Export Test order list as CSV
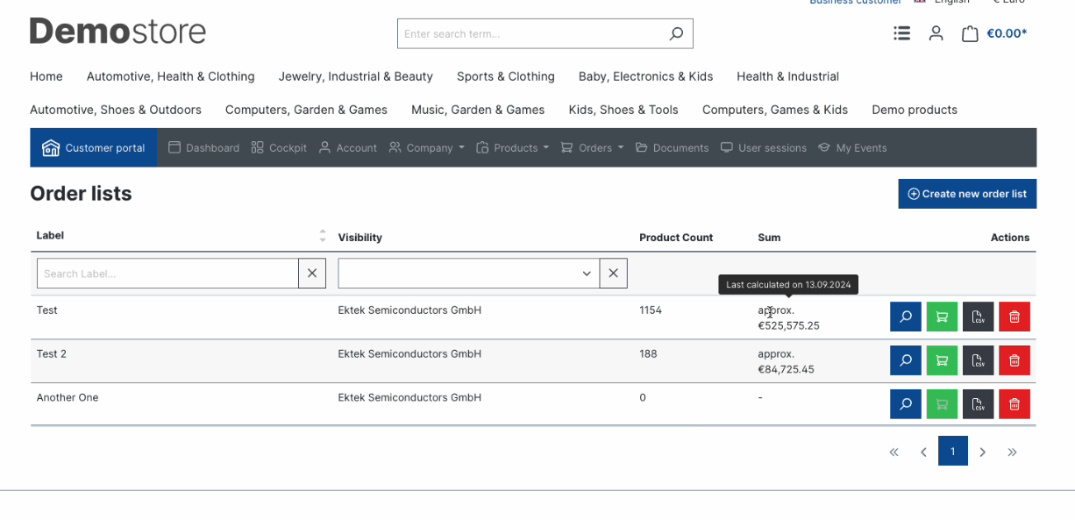Viewport: 1075px width, 520px height. coord(978,317)
